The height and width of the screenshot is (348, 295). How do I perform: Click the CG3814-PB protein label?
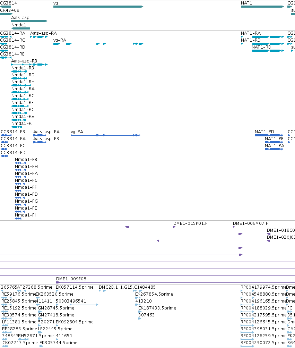[13, 131]
